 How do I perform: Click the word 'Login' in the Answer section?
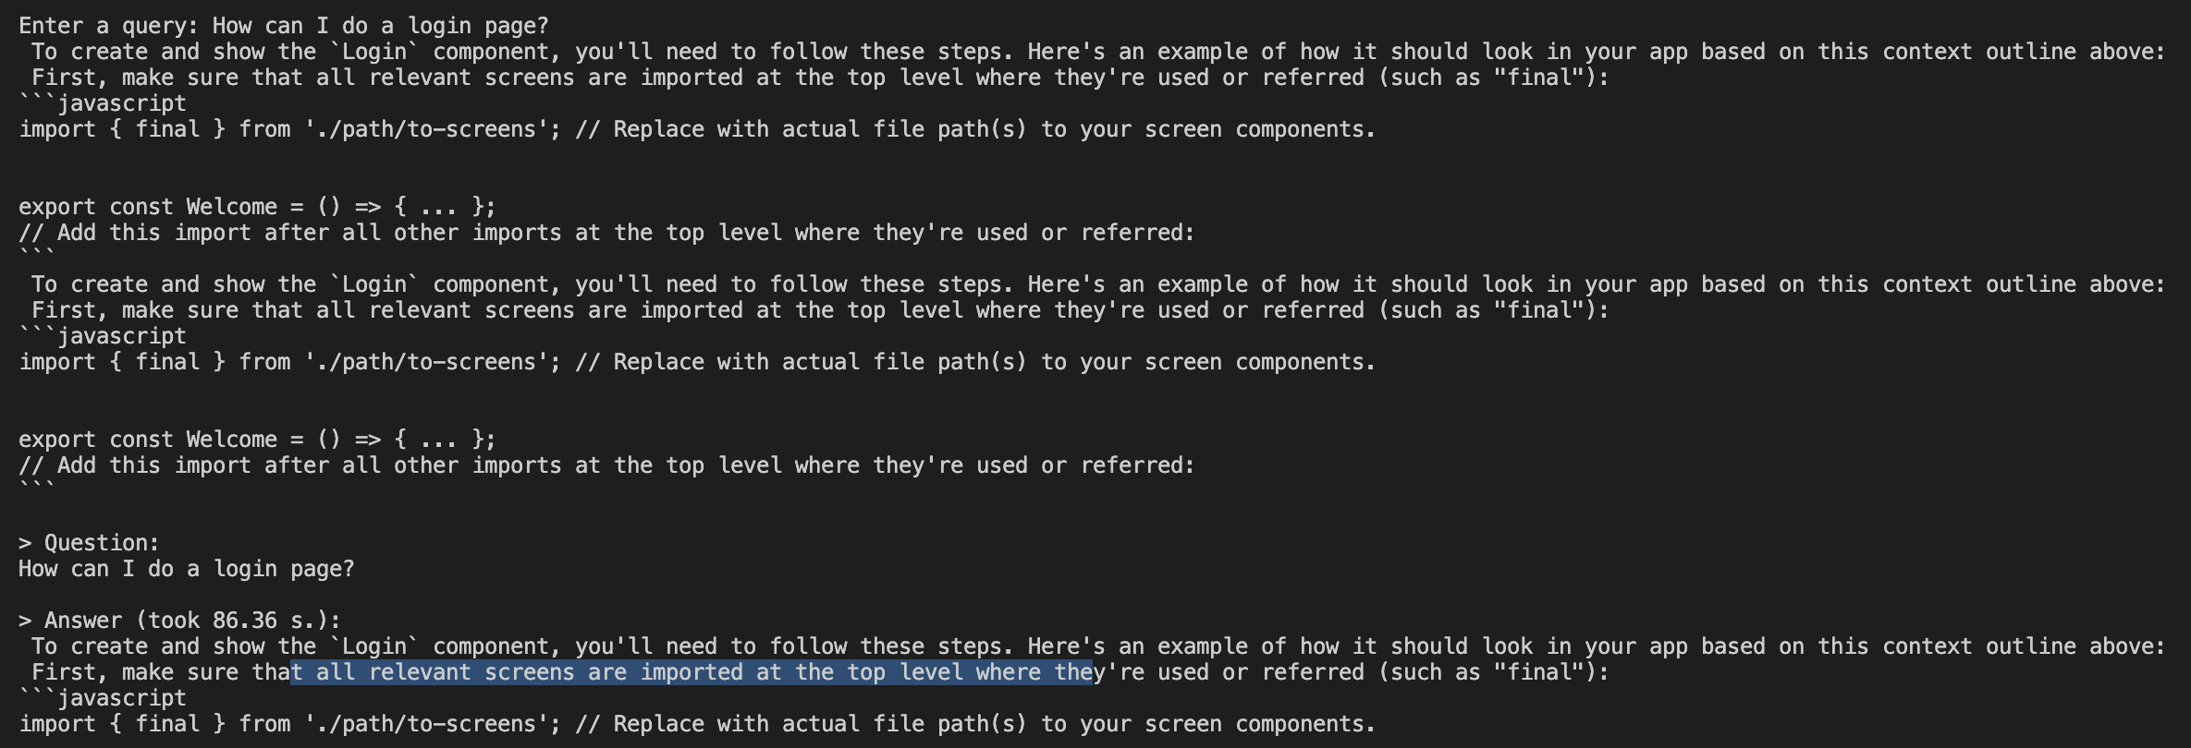pos(374,646)
